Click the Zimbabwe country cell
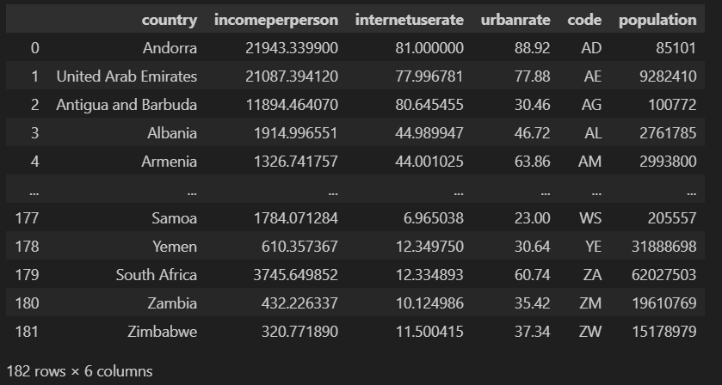The width and height of the screenshot is (722, 385). pos(162,332)
